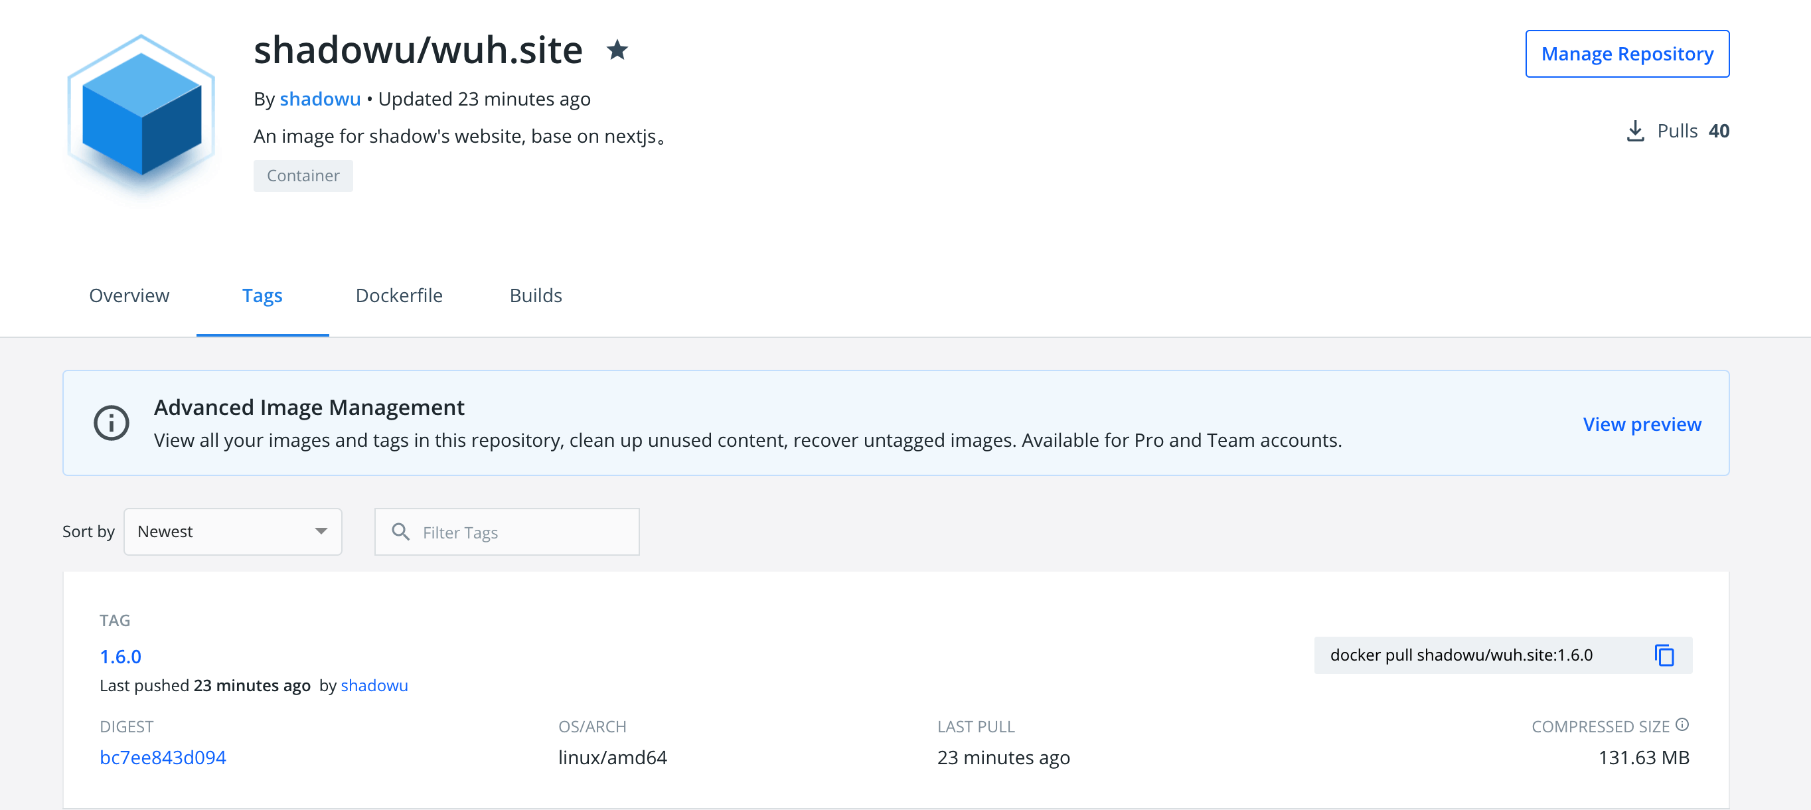Click the Last Pull 23 minutes ago value
The image size is (1811, 810).
pos(1003,758)
